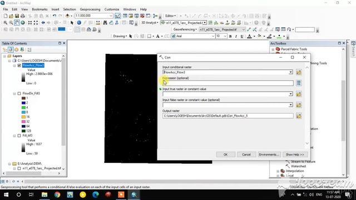
Task: Select the Zoom Out tool
Action: (11, 23)
